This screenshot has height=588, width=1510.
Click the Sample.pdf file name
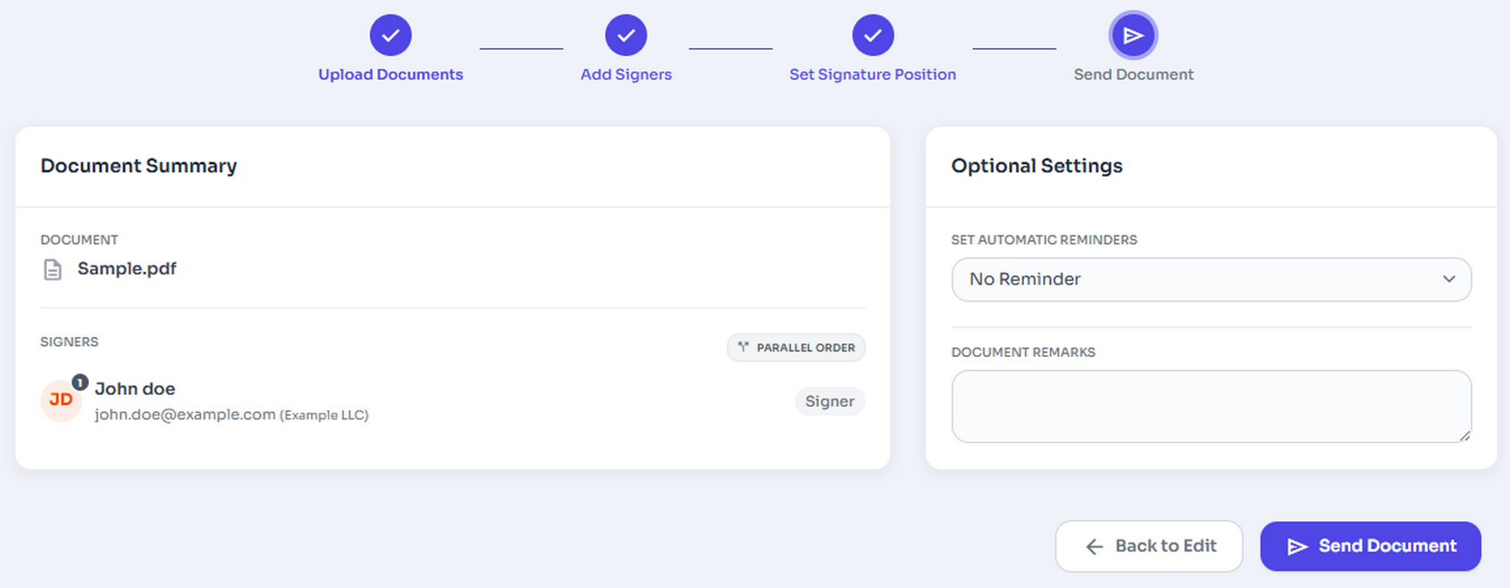[127, 268]
